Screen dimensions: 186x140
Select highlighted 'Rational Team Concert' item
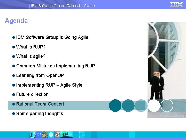40,104
